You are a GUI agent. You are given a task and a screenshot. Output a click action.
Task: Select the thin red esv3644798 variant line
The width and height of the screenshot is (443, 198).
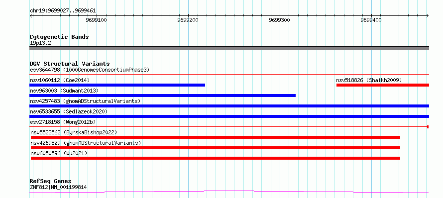click(x=229, y=74)
